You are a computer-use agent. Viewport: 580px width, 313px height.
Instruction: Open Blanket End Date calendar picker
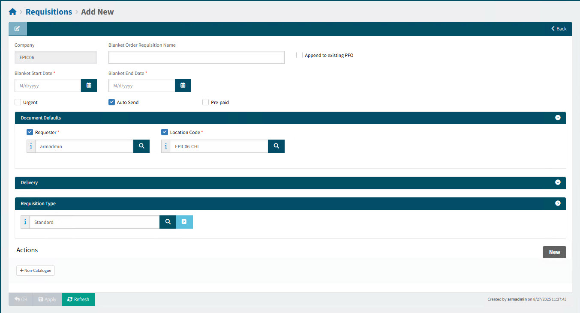[x=183, y=85]
